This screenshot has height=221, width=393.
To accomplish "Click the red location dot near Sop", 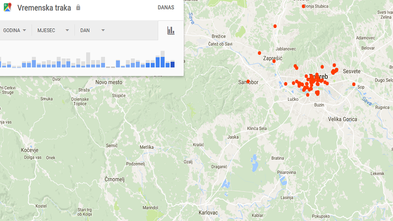I will pos(354,84).
